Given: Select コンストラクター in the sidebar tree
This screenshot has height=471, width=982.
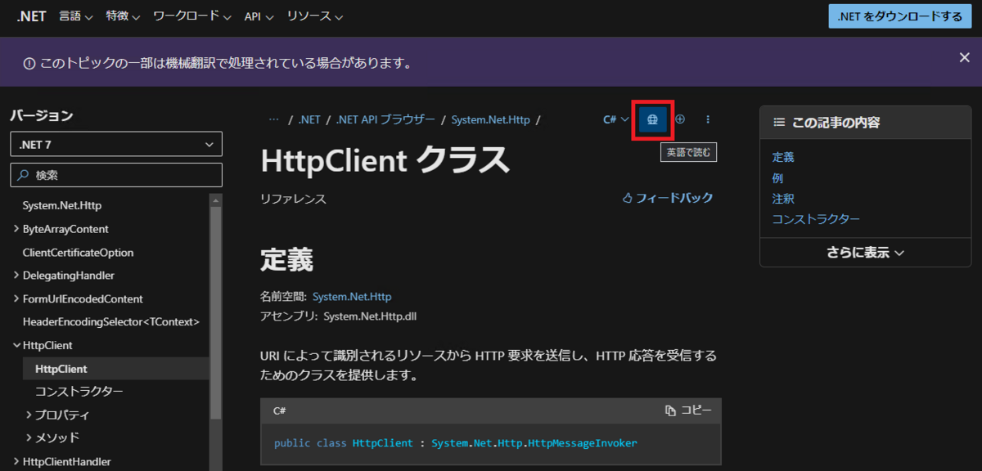Looking at the screenshot, I should tap(79, 392).
